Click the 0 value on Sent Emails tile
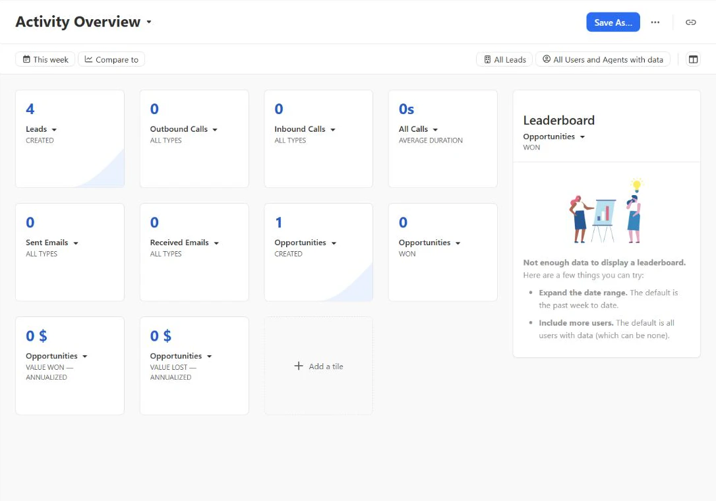Image resolution: width=716 pixels, height=501 pixels. (x=30, y=222)
